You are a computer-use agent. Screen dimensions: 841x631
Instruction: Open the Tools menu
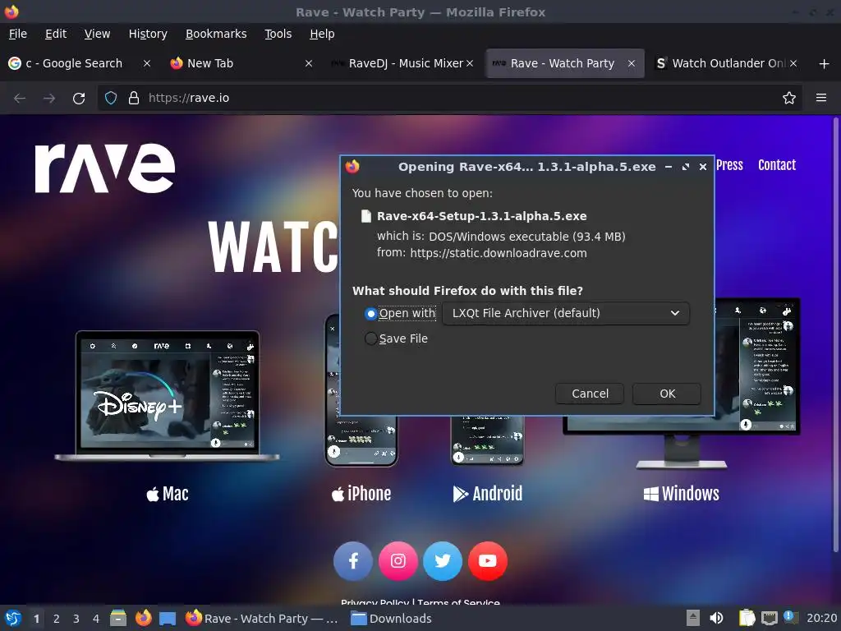tap(278, 34)
